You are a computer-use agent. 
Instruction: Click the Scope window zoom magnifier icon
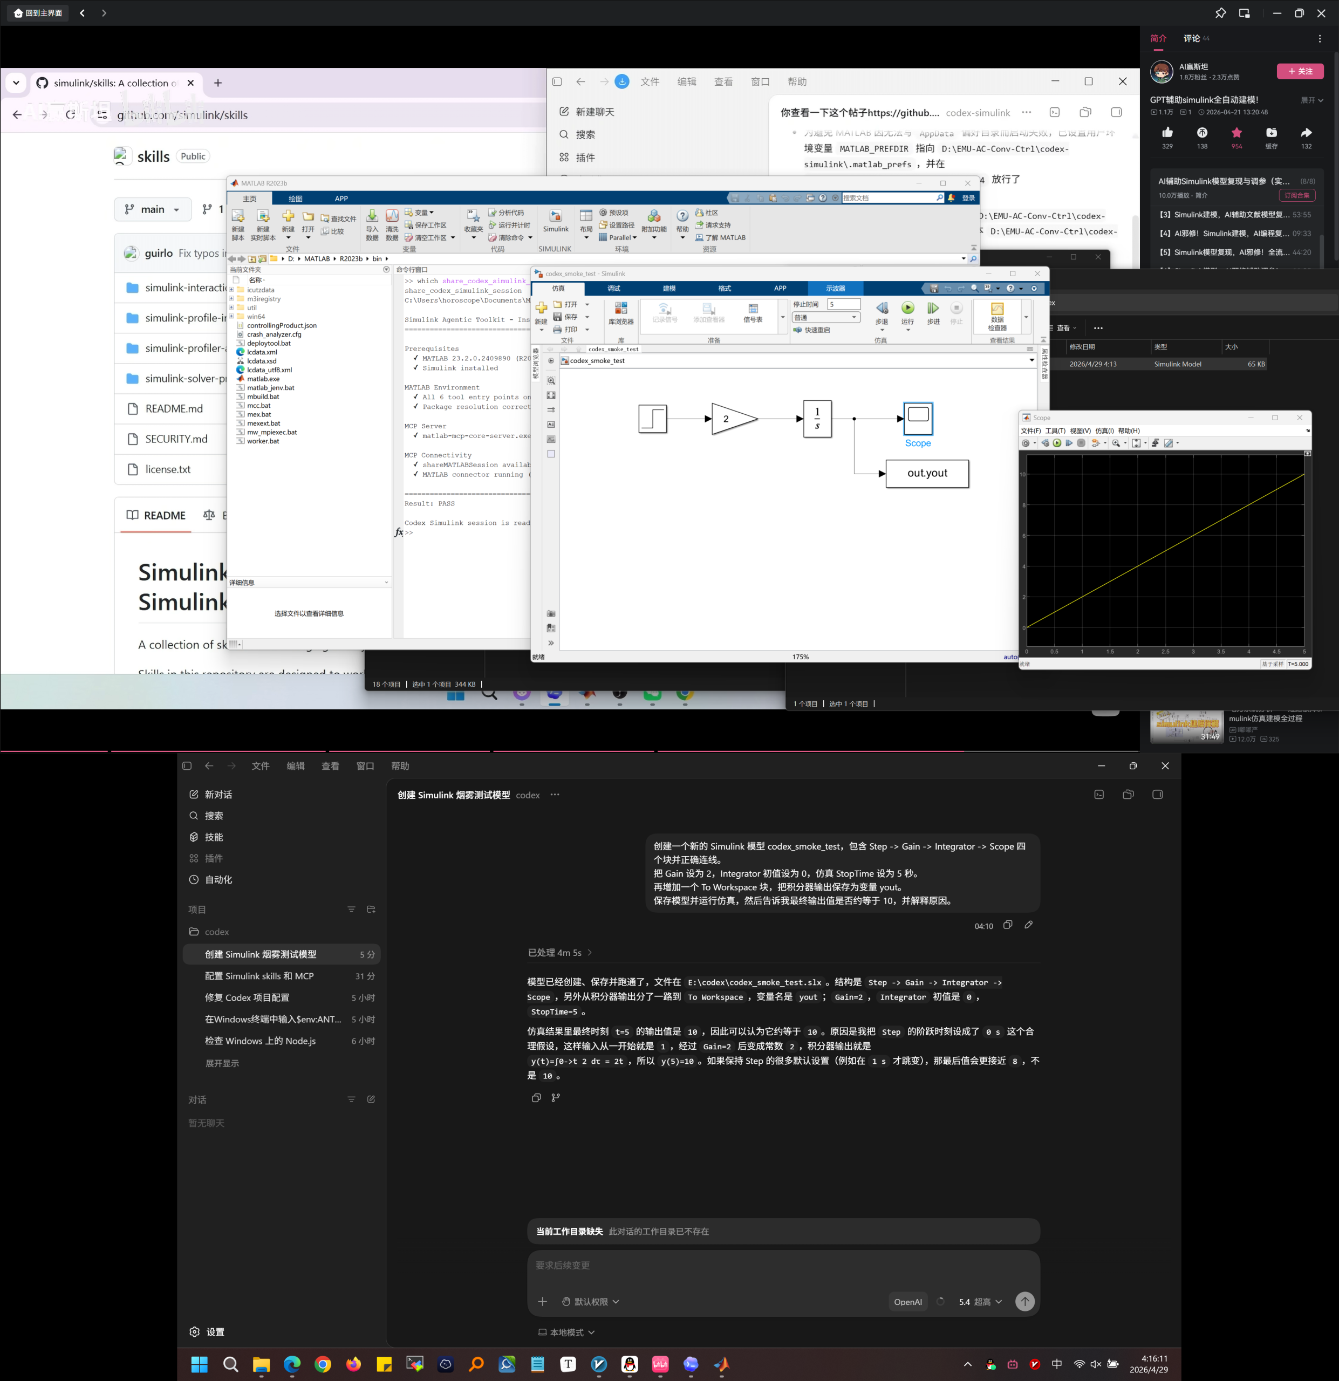[1116, 443]
